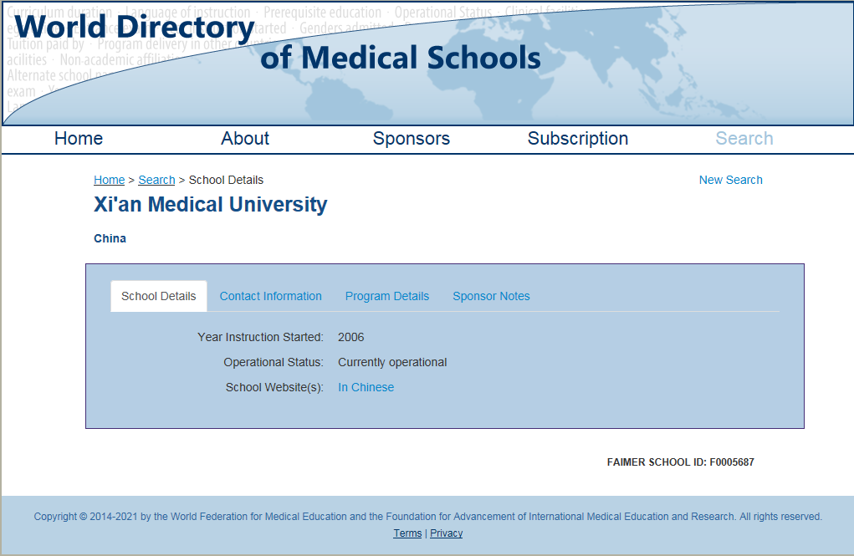This screenshot has height=556, width=854.
Task: Select the Search navigation menu item
Action: [x=744, y=138]
